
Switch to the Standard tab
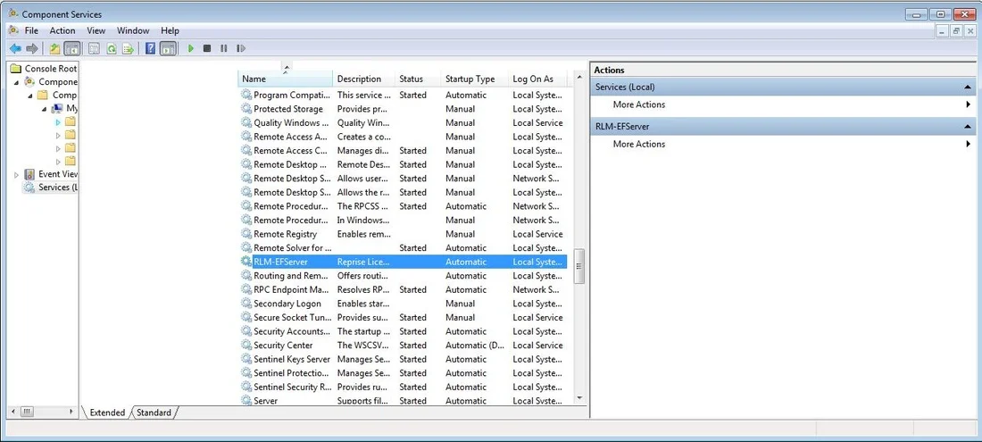pos(154,413)
